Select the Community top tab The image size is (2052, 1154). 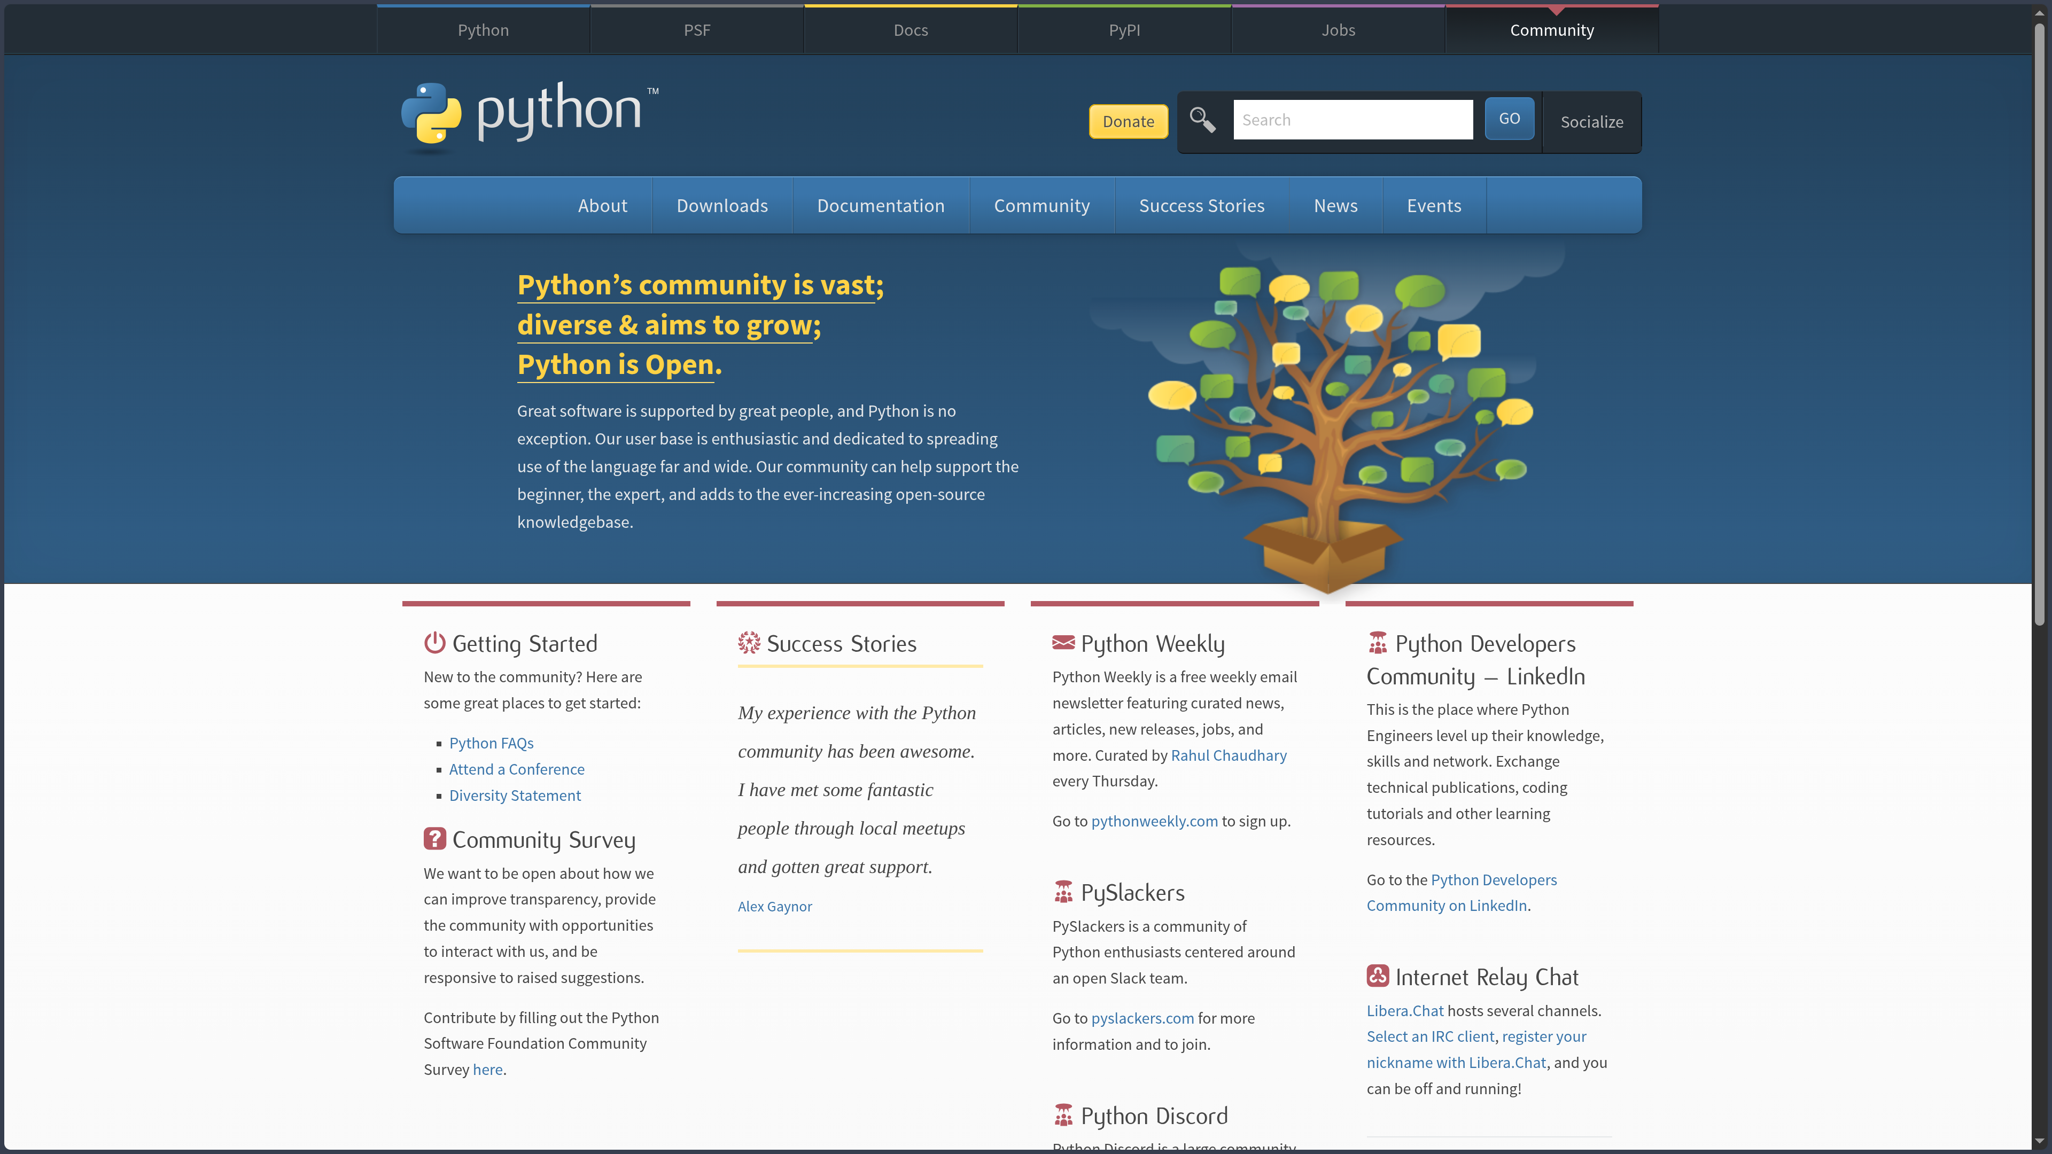point(1552,30)
